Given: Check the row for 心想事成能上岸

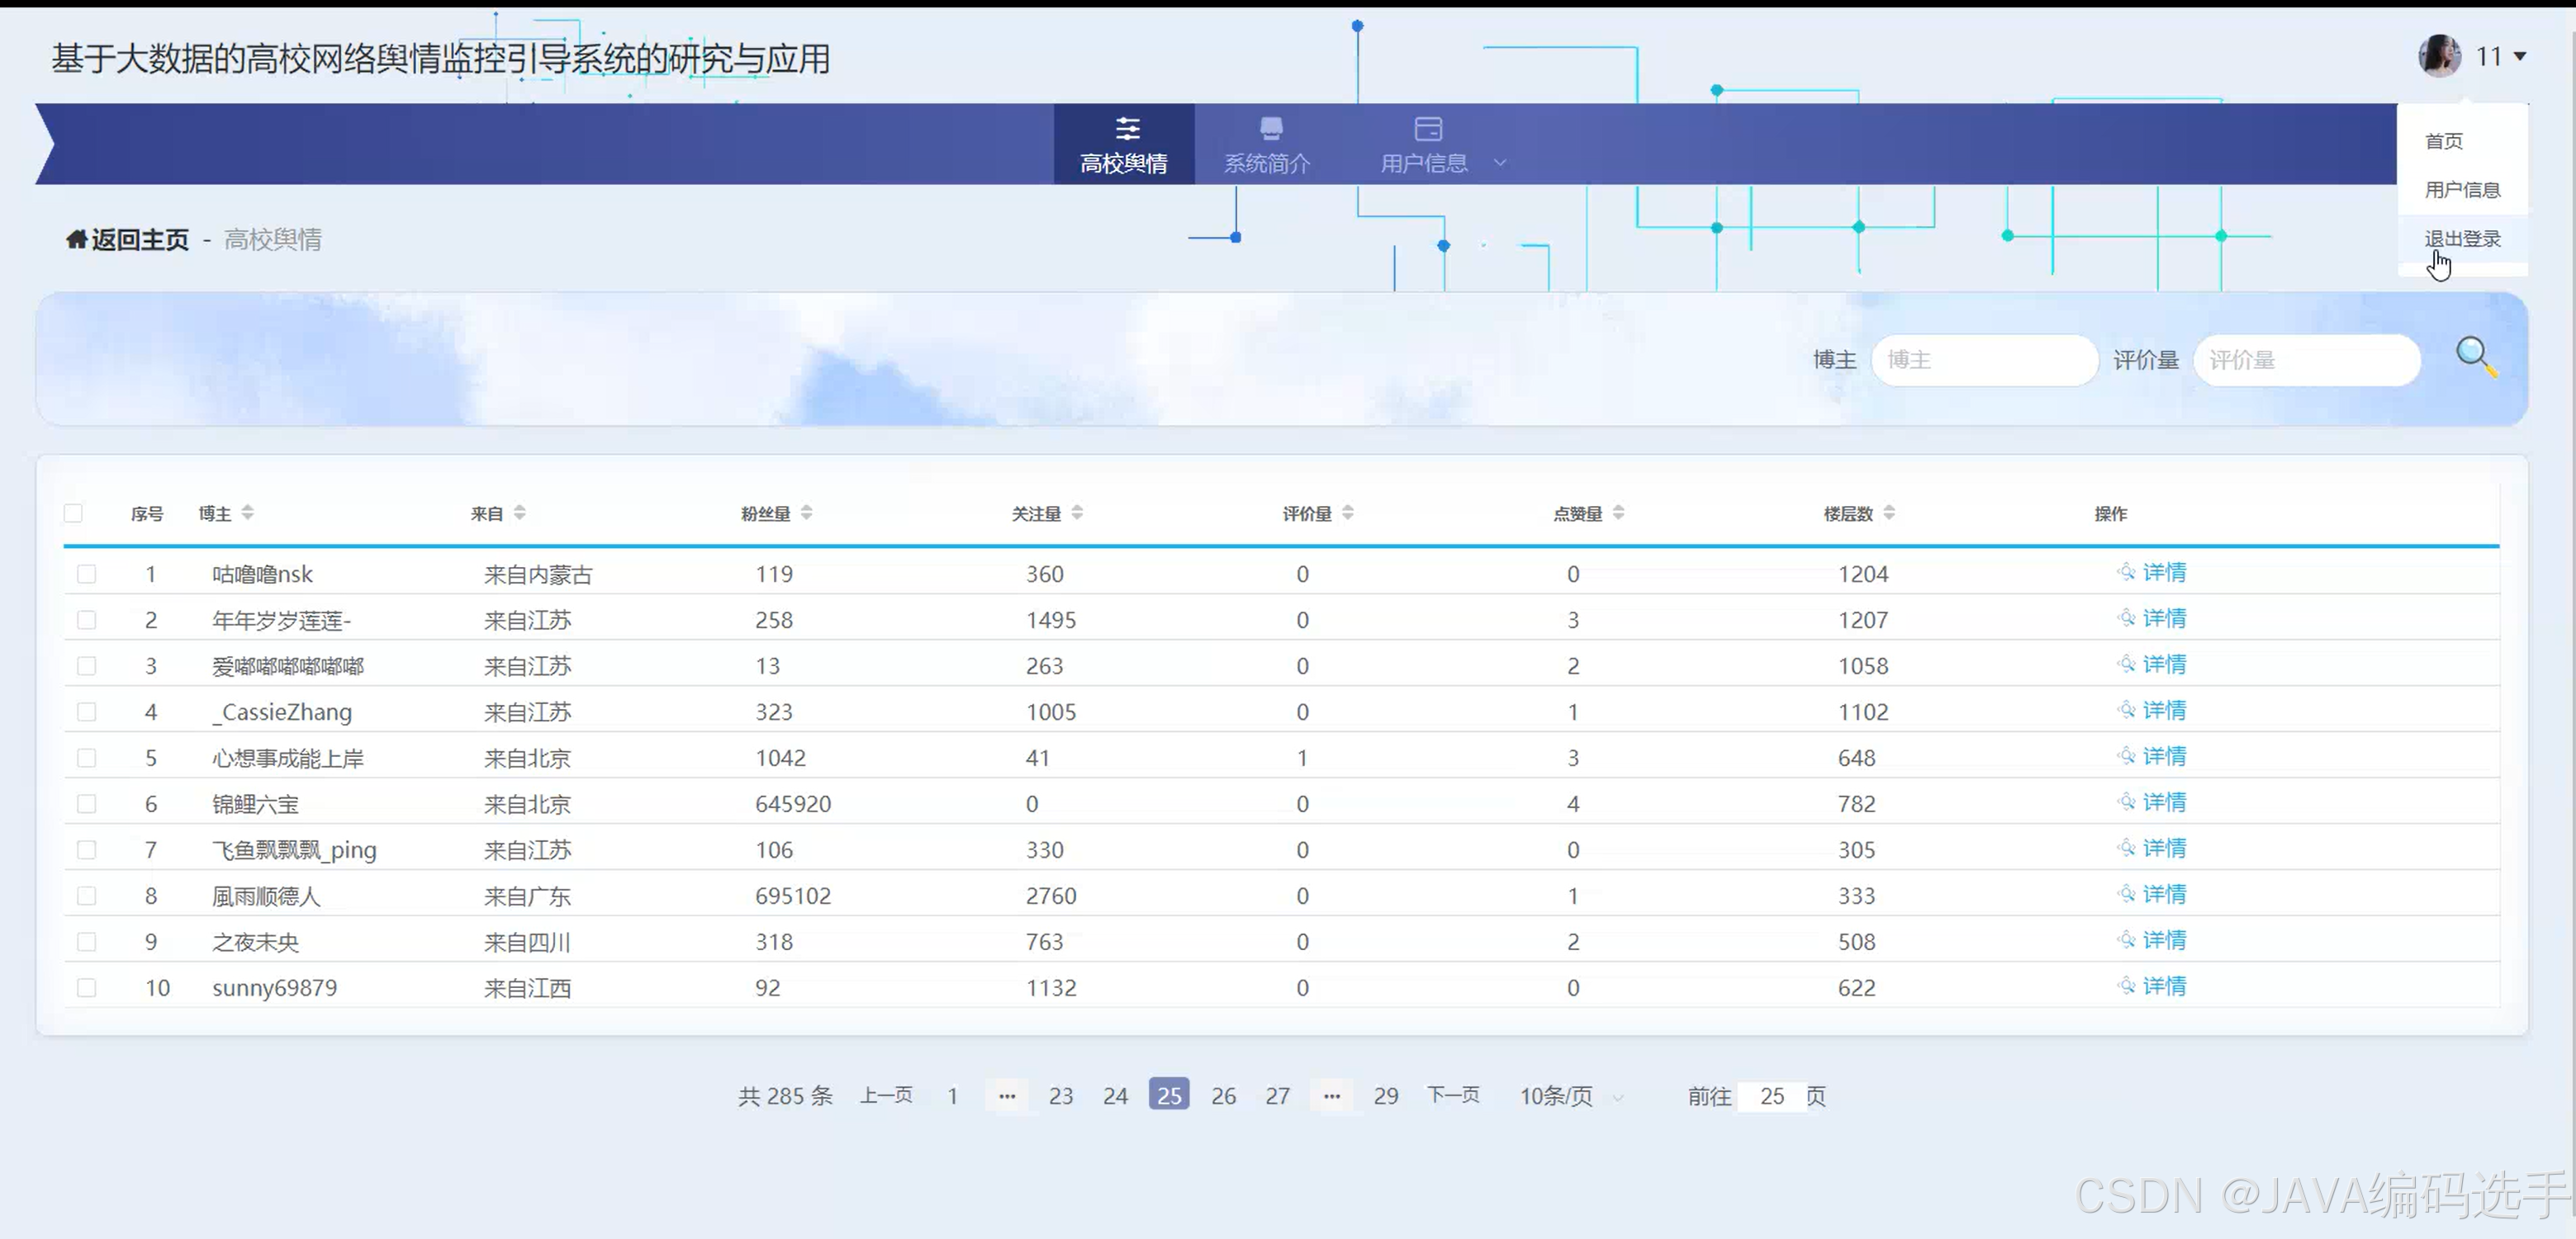Looking at the screenshot, I should tap(87, 758).
